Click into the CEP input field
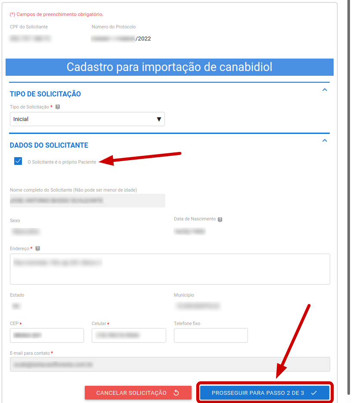Viewport: 353px width, 403px height. tap(46, 335)
